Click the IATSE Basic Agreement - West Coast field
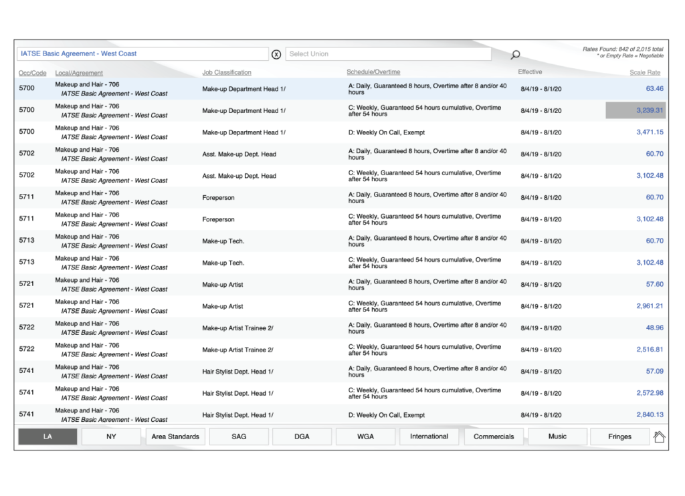This screenshot has width=685, height=496. coord(142,53)
